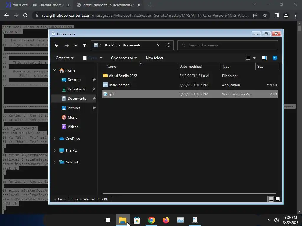Screen dimensions: 302x226
Task: Refresh the Documents folder
Action: pyautogui.click(x=168, y=45)
